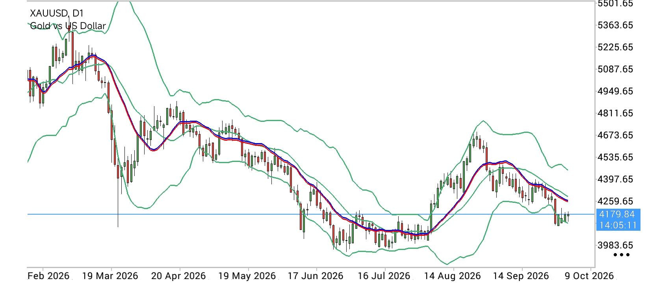
Task: Click the 5225.65 price axis label
Action: pos(615,47)
